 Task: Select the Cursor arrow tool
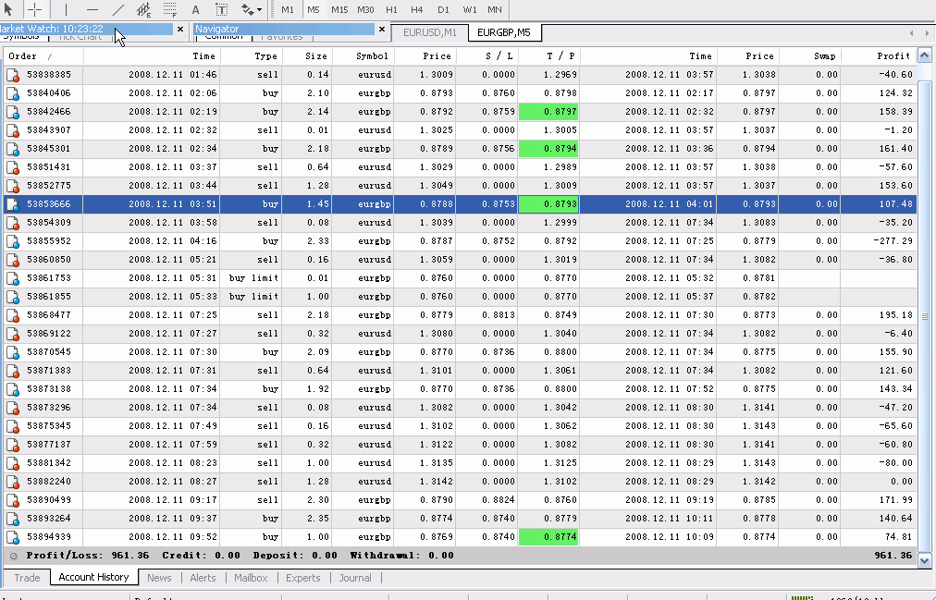9,9
